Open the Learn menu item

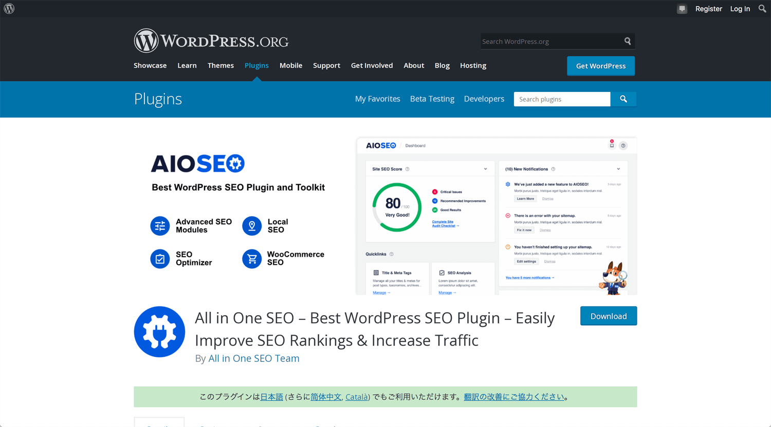coord(187,66)
